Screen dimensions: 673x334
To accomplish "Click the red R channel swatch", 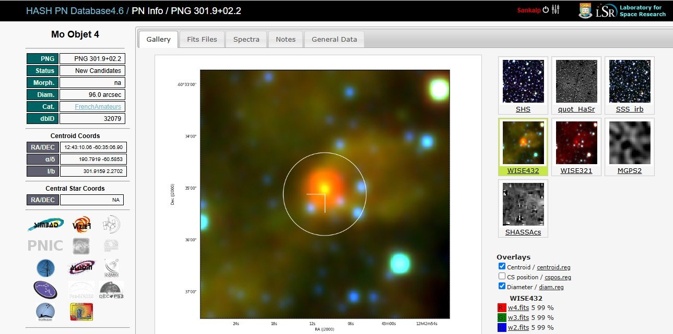I will coord(502,308).
